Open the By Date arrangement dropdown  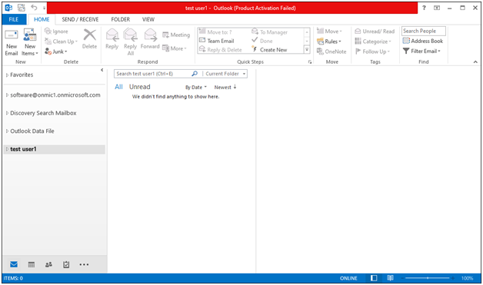click(x=196, y=88)
